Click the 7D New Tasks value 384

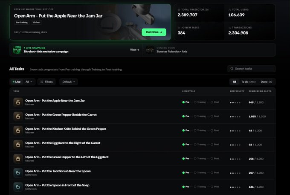tap(181, 33)
